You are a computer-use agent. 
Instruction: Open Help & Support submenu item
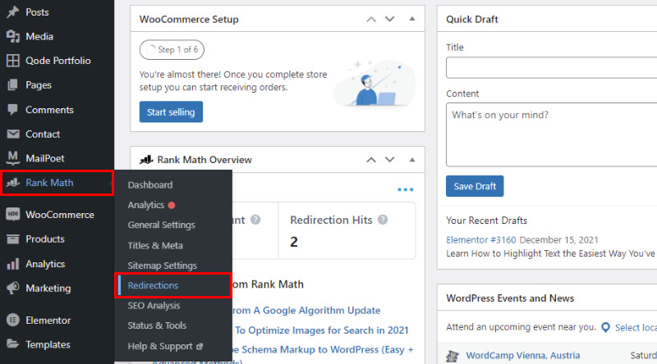[160, 347]
